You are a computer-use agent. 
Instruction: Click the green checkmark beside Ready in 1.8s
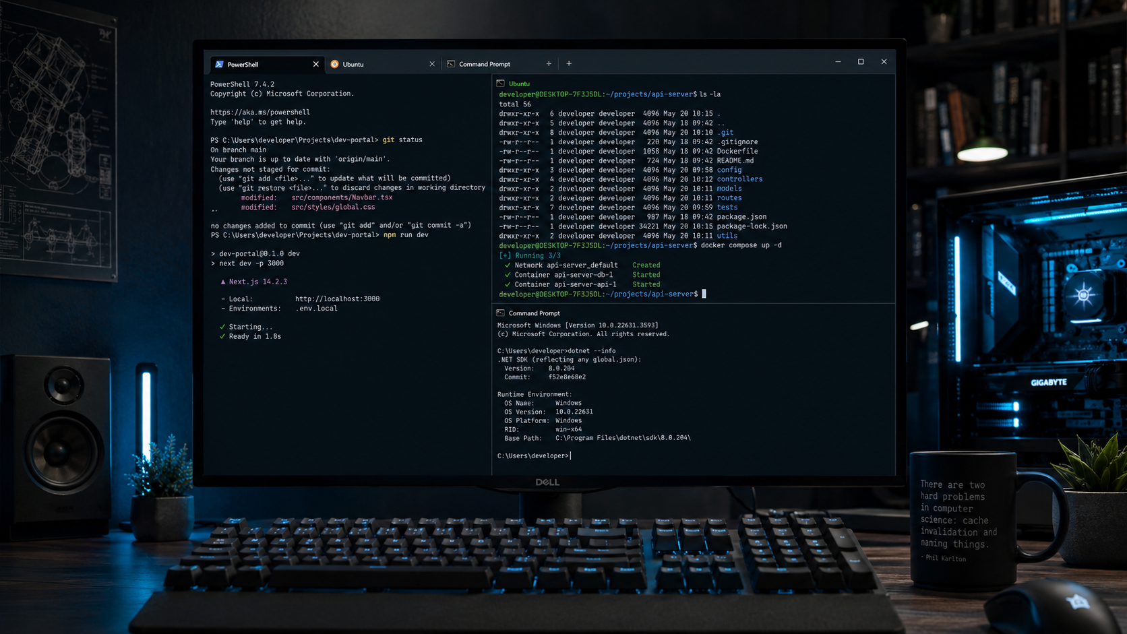[x=222, y=336]
